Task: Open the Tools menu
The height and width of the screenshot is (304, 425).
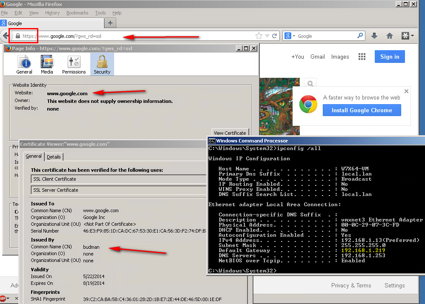Action: tap(100, 13)
